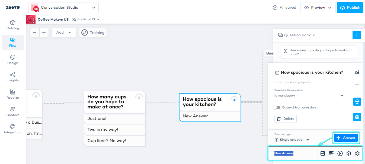Switch to the Flow tab
365x164 pixels.
pyautogui.click(x=13, y=42)
